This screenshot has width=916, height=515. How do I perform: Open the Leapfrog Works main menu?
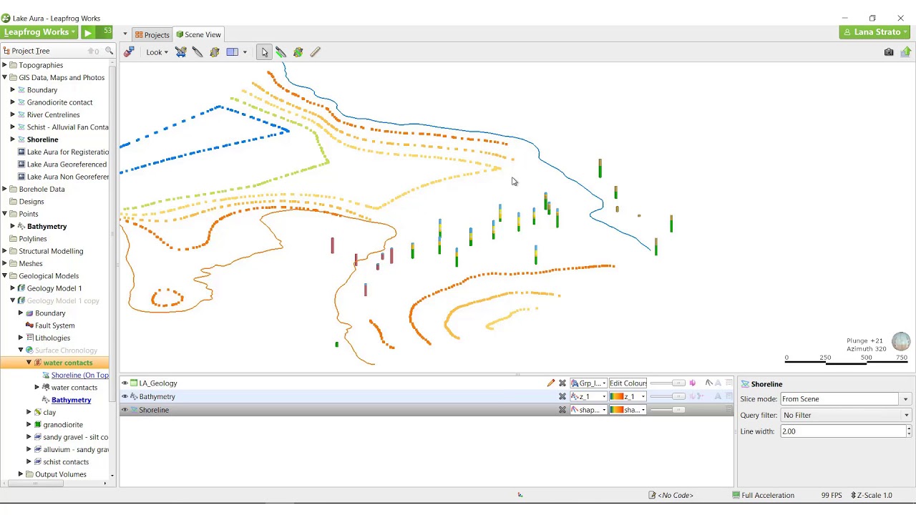(39, 32)
